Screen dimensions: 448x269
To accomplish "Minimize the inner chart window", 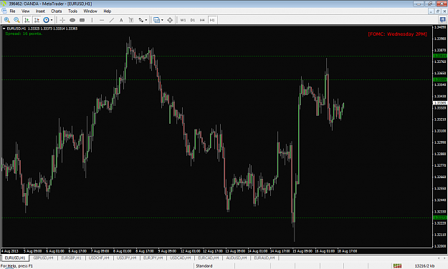I will 432,11.
